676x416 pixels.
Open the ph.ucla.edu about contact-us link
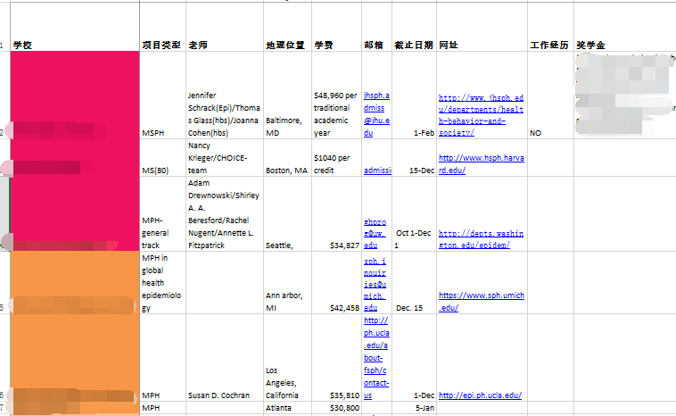tap(376, 358)
